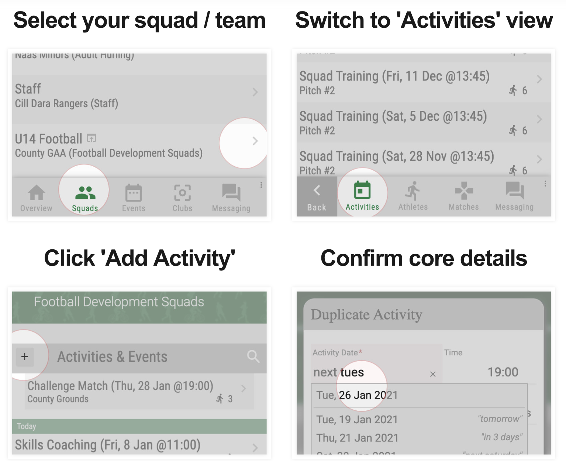Viewport: 566px width, 461px height.
Task: Click the plus Add Activity button
Action: 25,357
